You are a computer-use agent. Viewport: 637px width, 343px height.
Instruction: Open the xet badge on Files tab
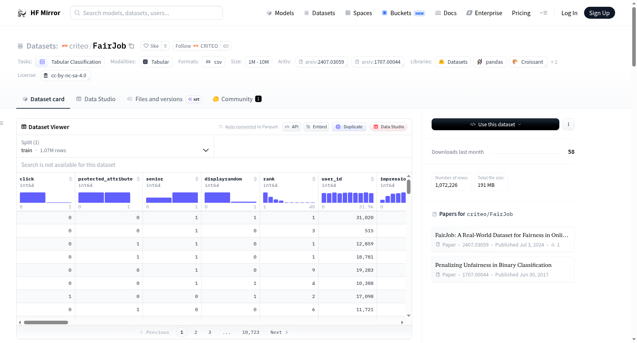(x=194, y=99)
